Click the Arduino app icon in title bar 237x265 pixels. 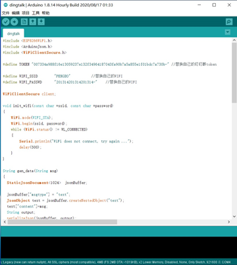pos(5,5)
